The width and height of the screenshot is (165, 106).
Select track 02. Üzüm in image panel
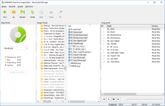click(133, 32)
